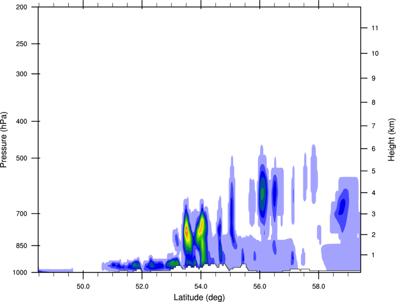Viewport: 396px width, 302px height.
Task: Click the green contour core near 56.0 latitude
Action: coord(262,193)
